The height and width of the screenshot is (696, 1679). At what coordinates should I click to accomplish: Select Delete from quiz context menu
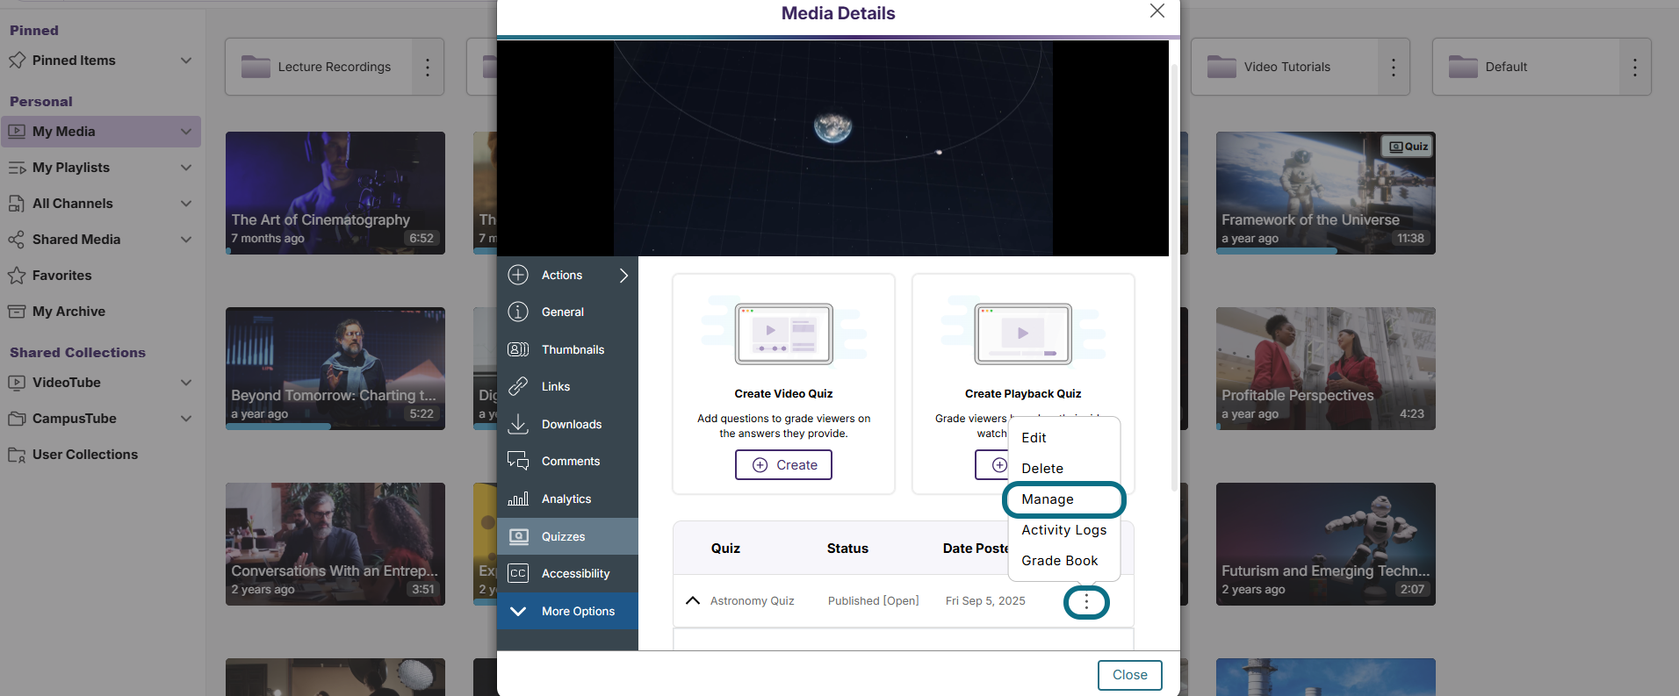pyautogui.click(x=1042, y=469)
